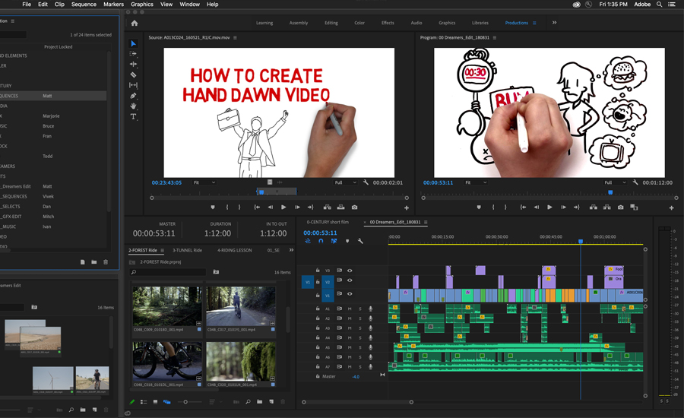This screenshot has width=684, height=418.
Task: Open the Sequence menu
Action: 84,5
